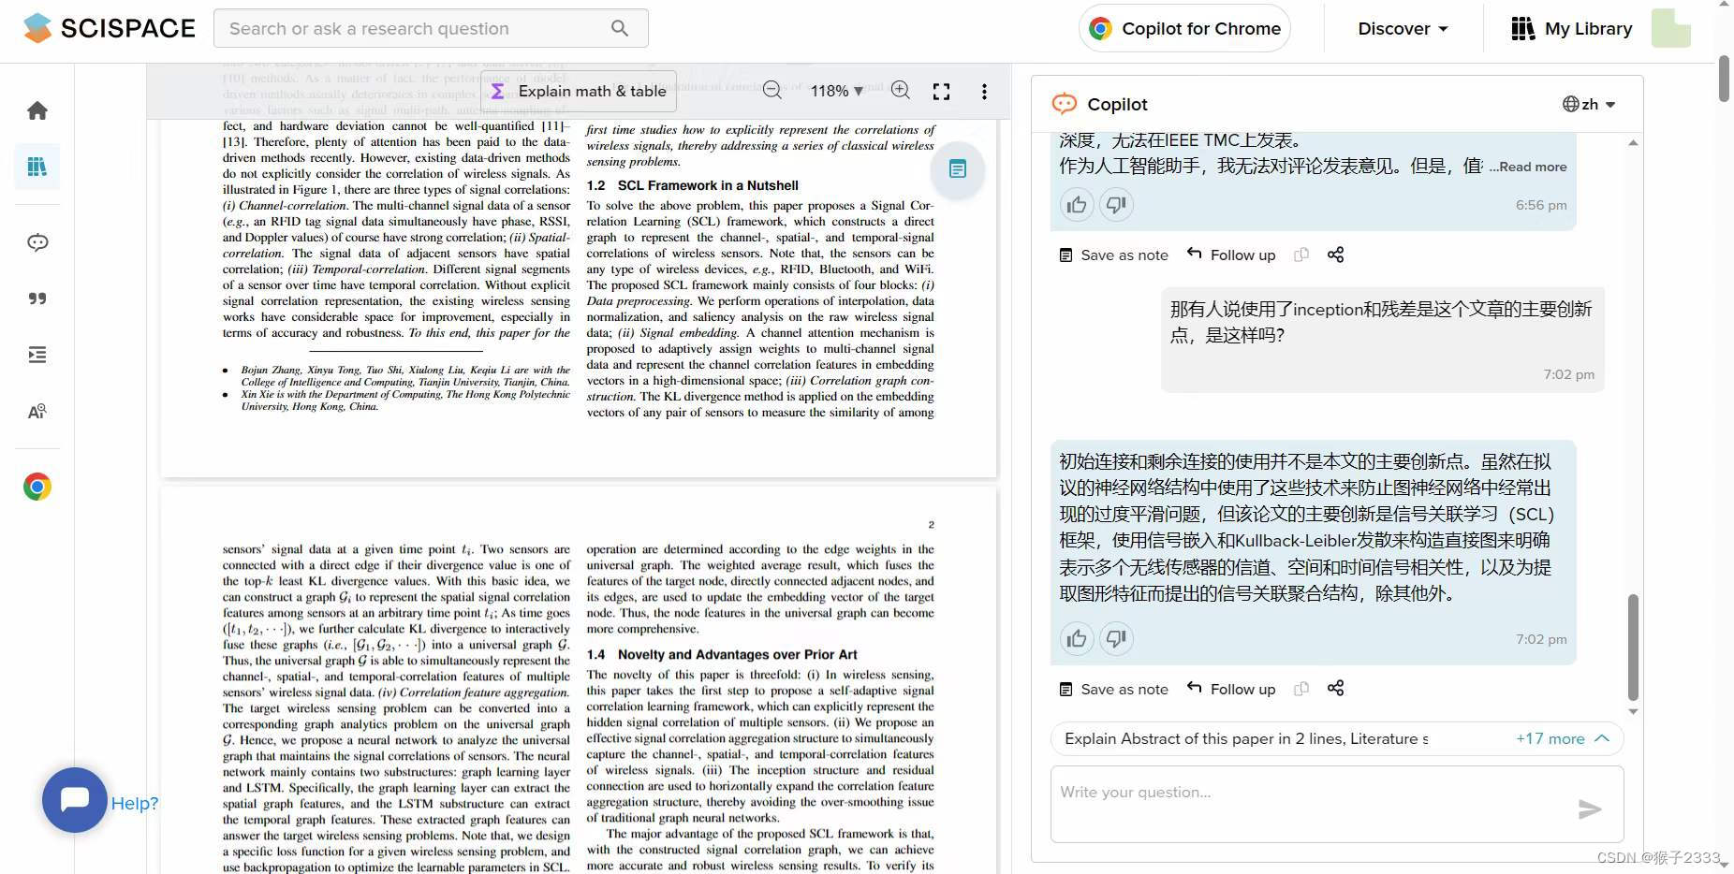Like the 6:56 pm Copilot answer
This screenshot has width=1734, height=874.
(x=1077, y=205)
